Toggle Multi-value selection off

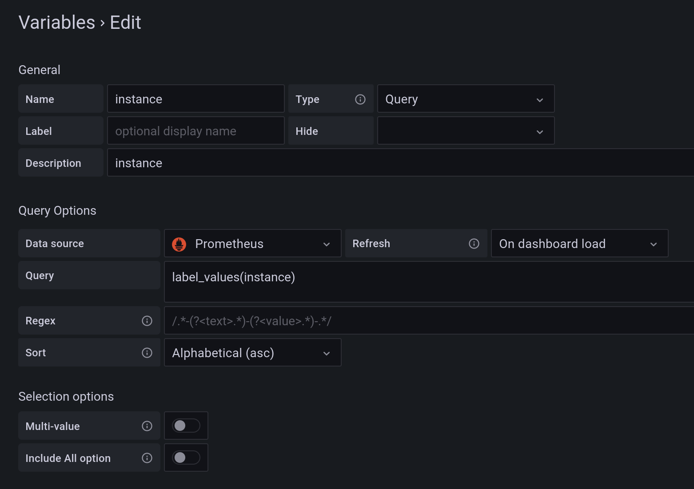(x=186, y=425)
